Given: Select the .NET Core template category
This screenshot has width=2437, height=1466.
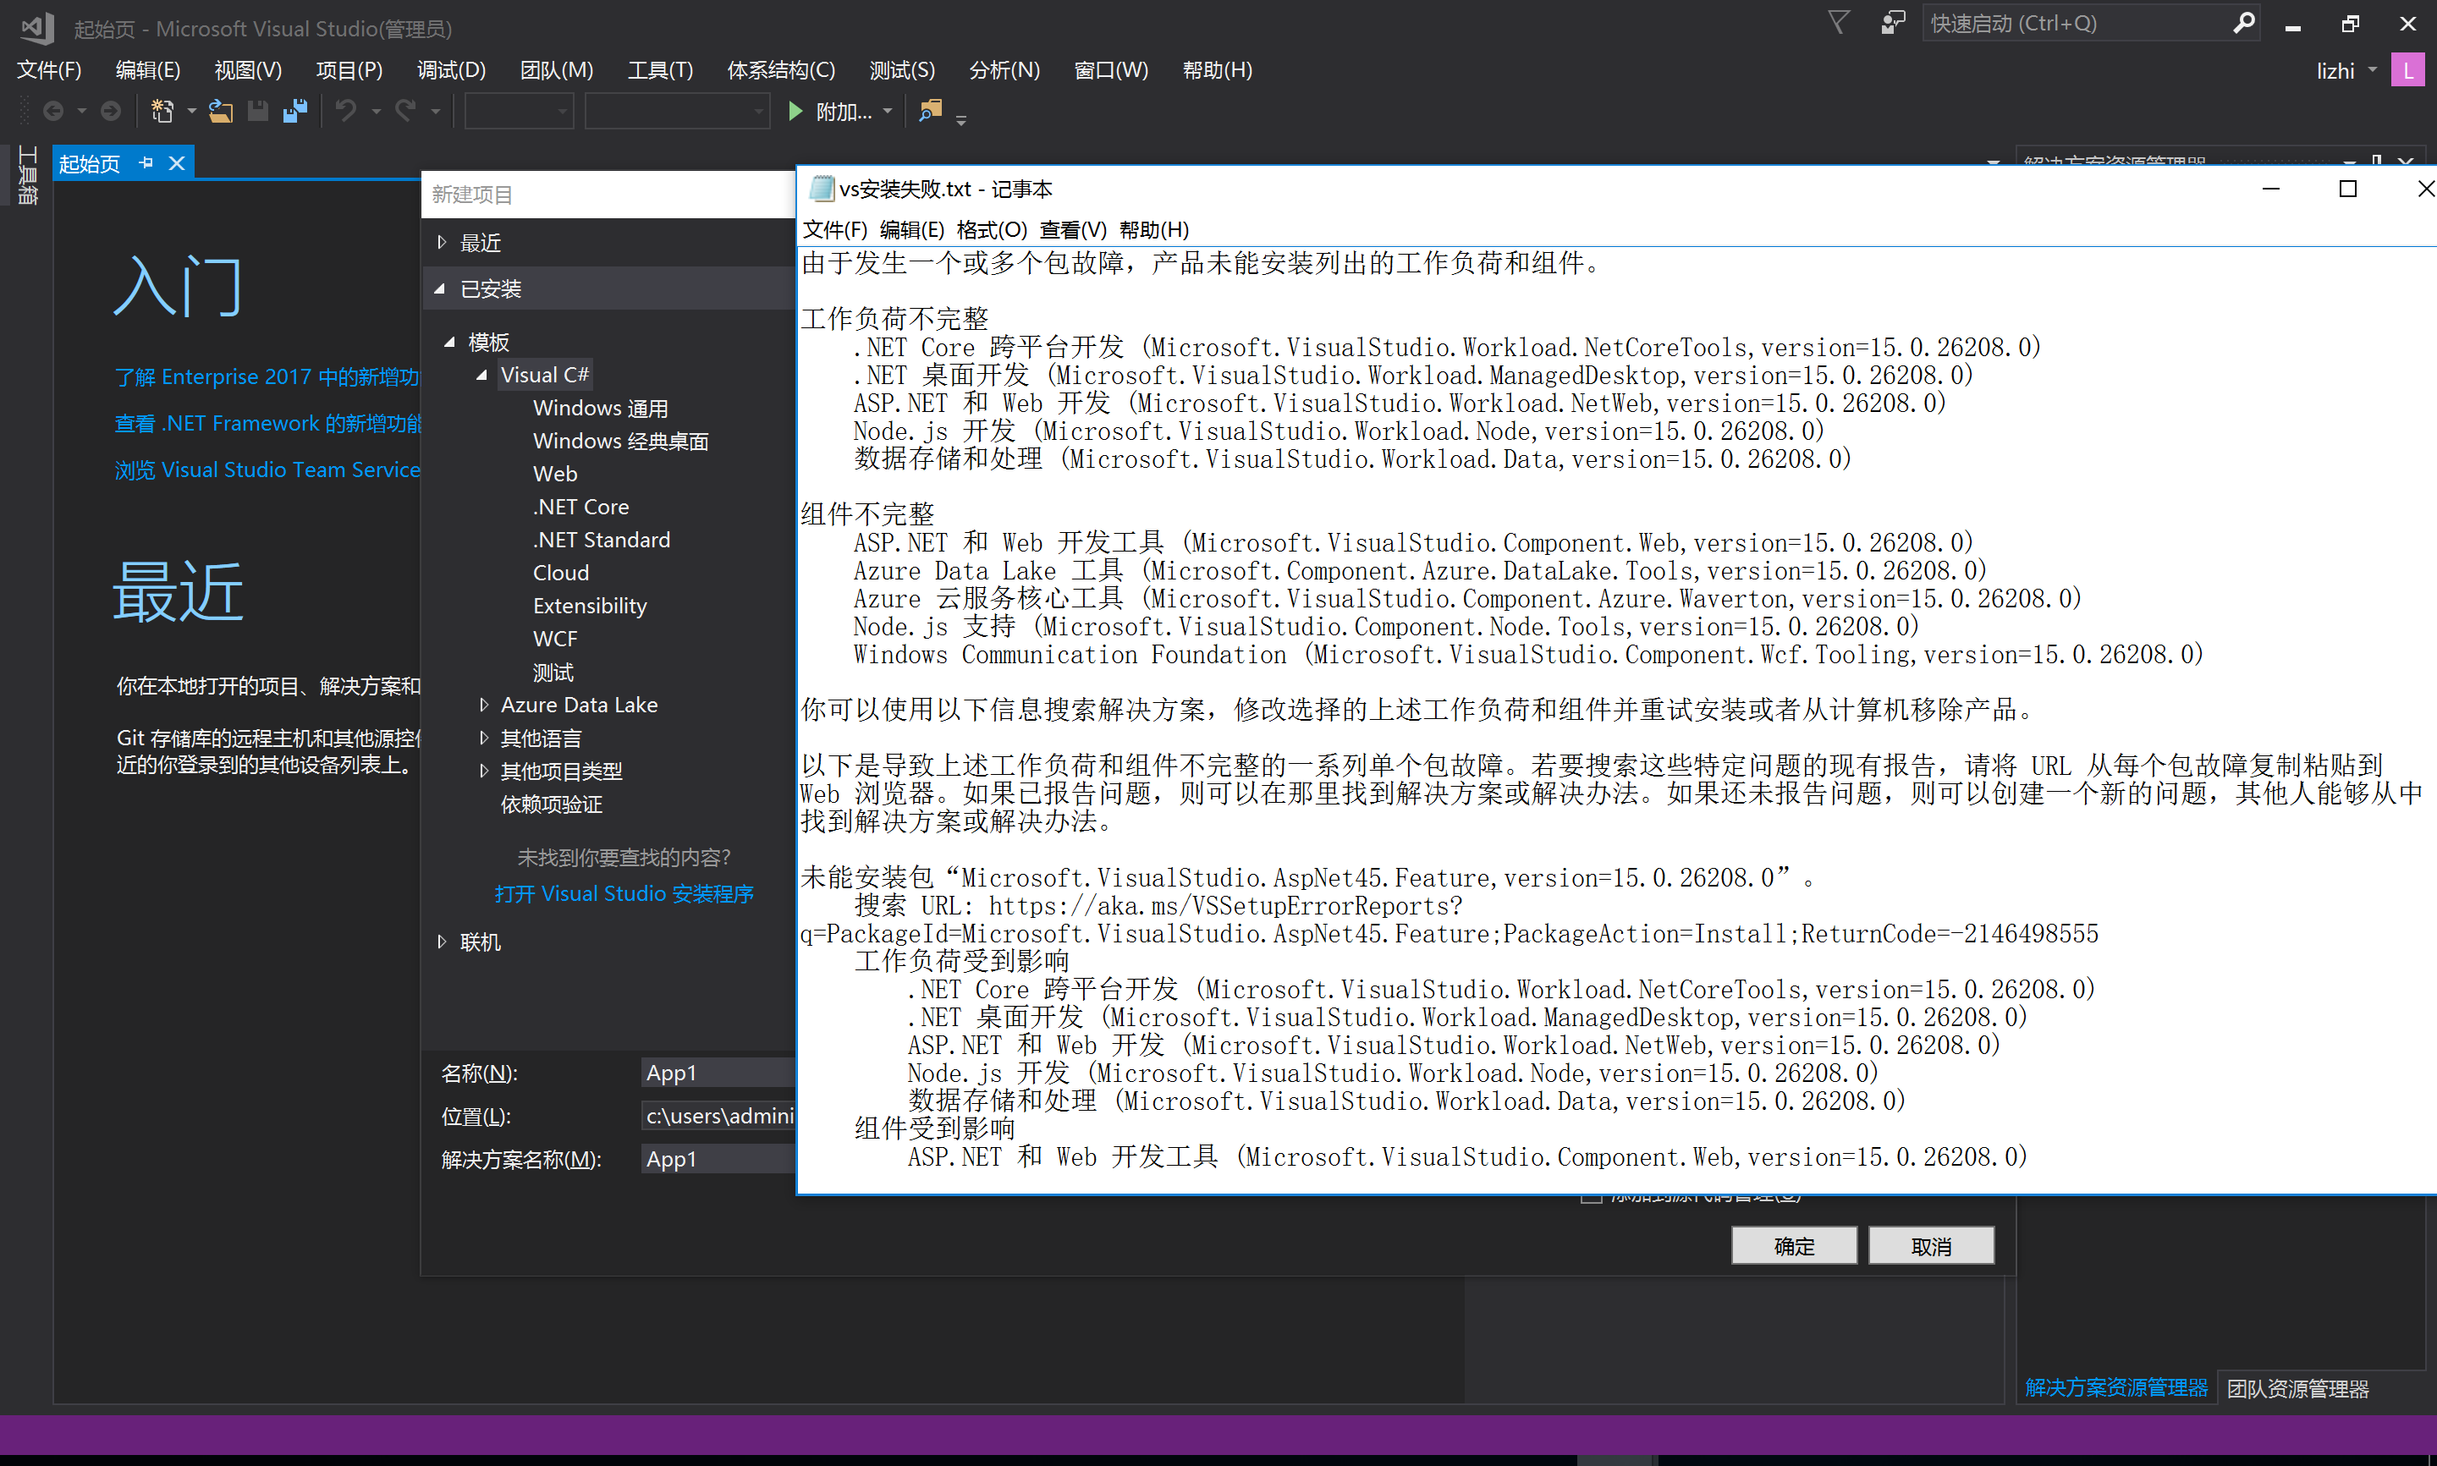Looking at the screenshot, I should 580,507.
